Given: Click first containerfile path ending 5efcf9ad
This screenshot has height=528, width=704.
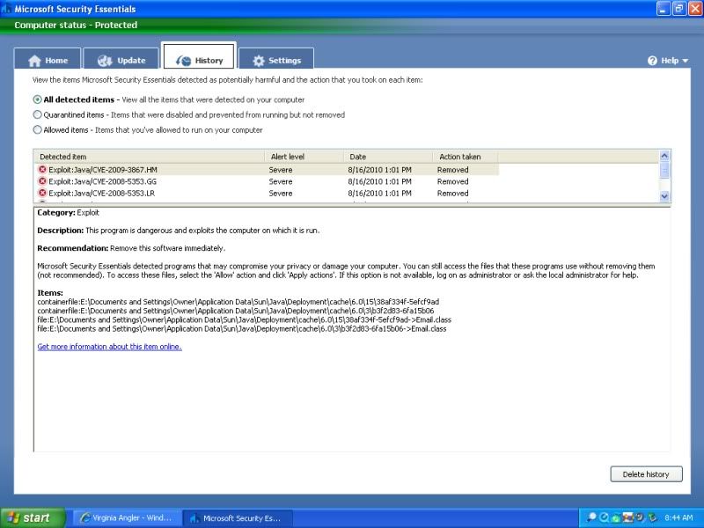Looking at the screenshot, I should pyautogui.click(x=238, y=302).
